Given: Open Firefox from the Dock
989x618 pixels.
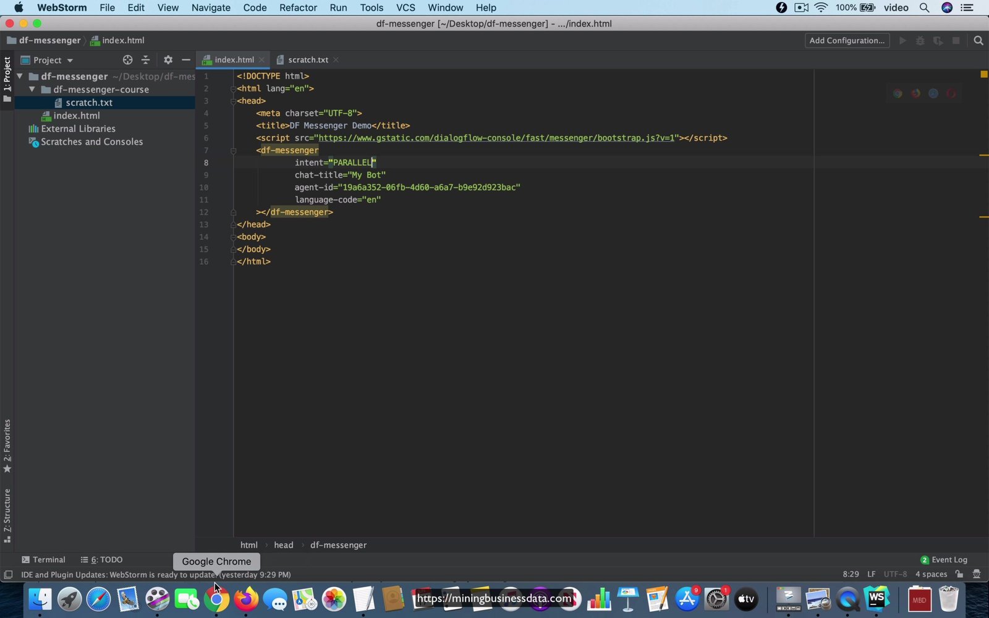Looking at the screenshot, I should click(245, 599).
